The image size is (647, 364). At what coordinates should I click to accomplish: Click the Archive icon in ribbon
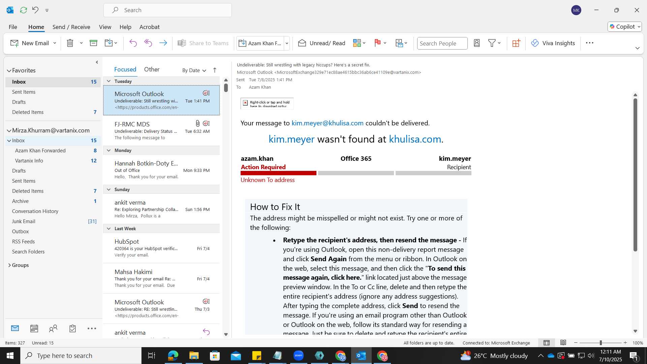point(93,43)
